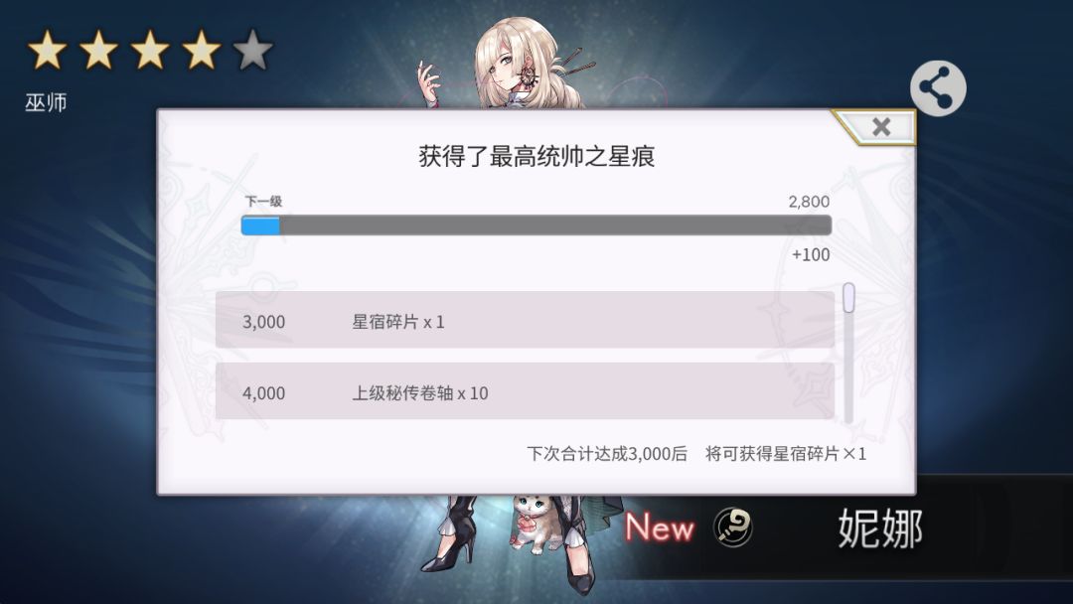Tap the share icon
The height and width of the screenshot is (604, 1073).
click(938, 88)
